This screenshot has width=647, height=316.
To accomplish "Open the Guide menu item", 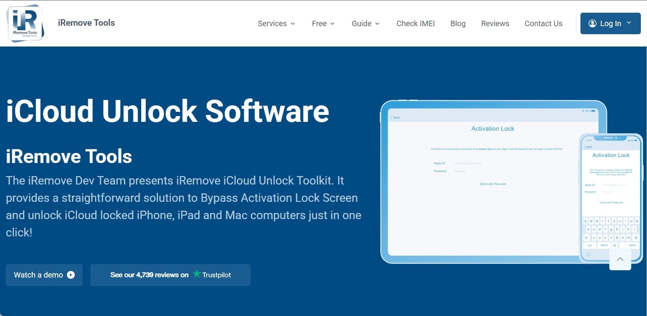I will point(365,23).
